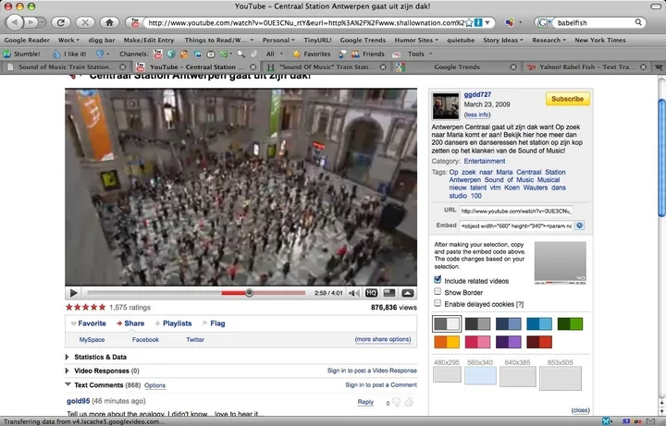Go back with the browser back arrow

(15, 22)
